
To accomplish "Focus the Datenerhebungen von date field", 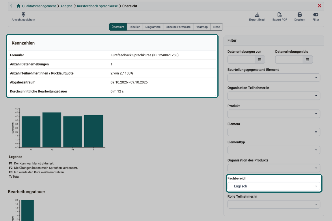I will [x=241, y=60].
